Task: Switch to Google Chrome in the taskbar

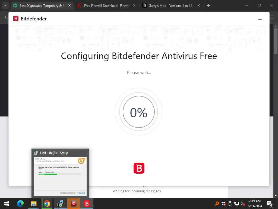Action: (x=47, y=204)
